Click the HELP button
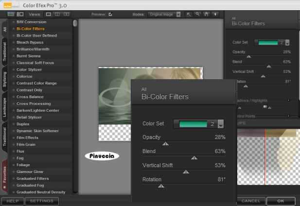 pos(13,201)
